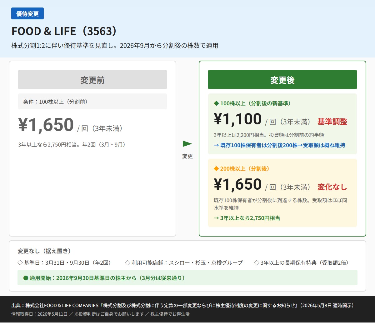Click the ¥1,650 amount in 変更前 panel
375x330 pixels.
coord(46,125)
